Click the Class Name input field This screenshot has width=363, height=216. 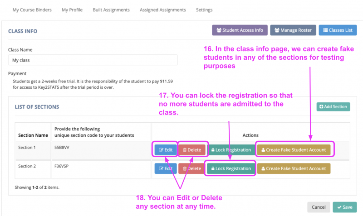coord(93,60)
